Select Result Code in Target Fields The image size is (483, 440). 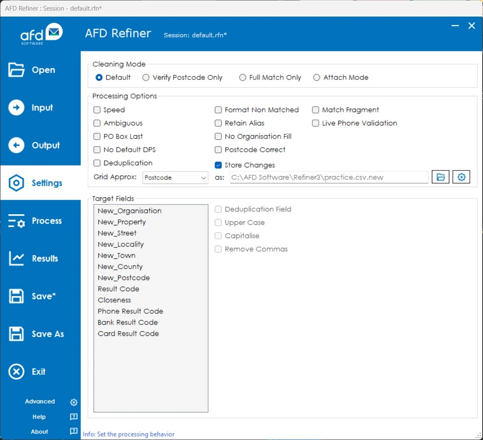(151, 289)
